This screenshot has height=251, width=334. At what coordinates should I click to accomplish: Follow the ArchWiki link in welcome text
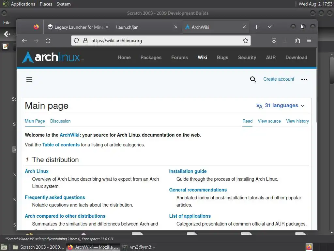coord(69,135)
